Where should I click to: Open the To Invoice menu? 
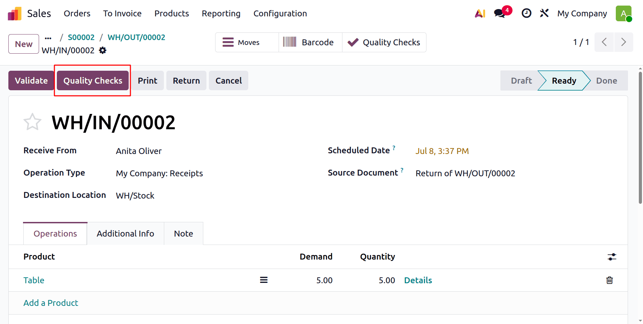click(x=122, y=14)
